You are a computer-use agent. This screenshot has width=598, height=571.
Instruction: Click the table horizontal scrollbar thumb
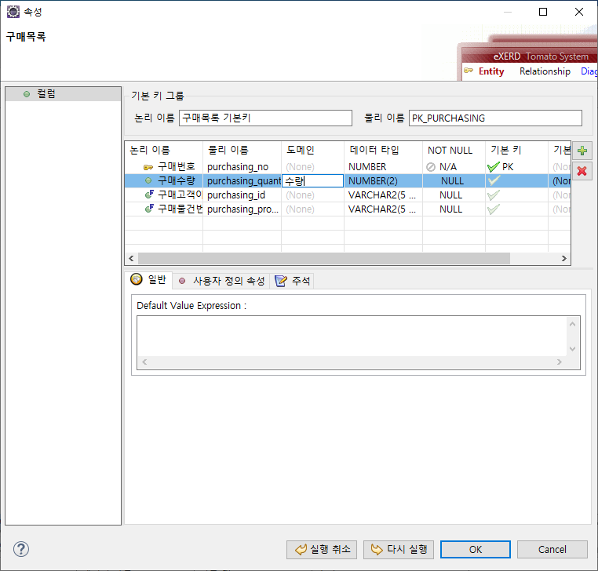click(324, 258)
